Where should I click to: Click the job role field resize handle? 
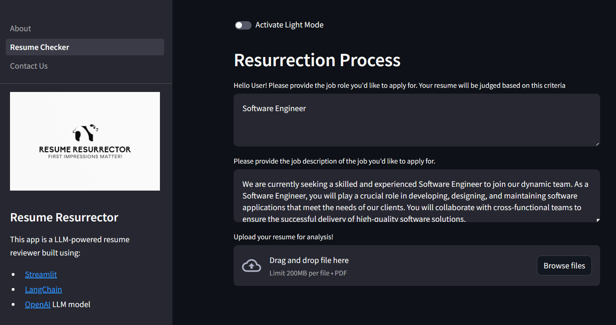[x=597, y=144]
